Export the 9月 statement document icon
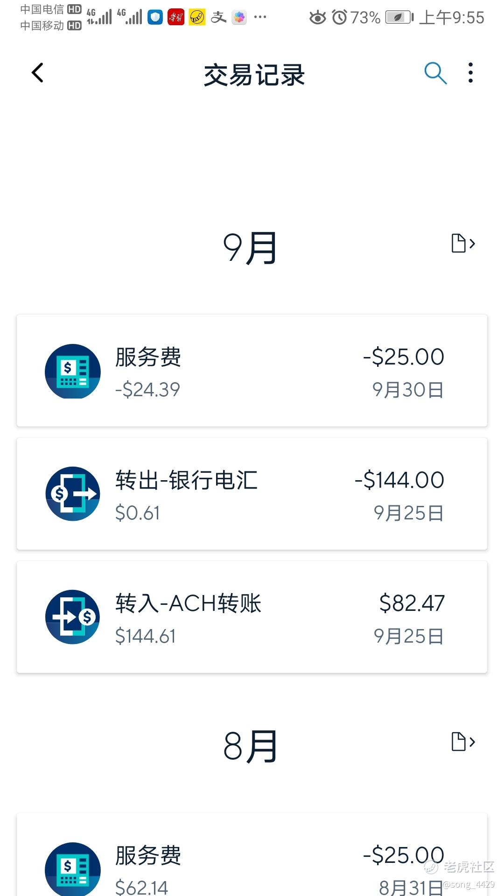This screenshot has height=896, width=504. pos(463,243)
